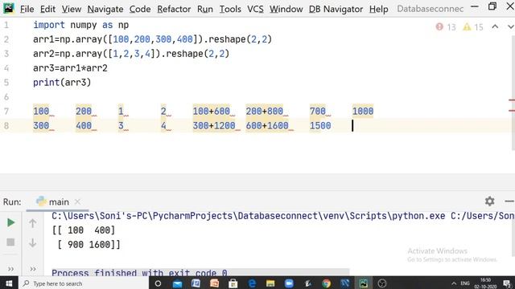
Task: Open the VCS menu
Action: tap(255, 9)
